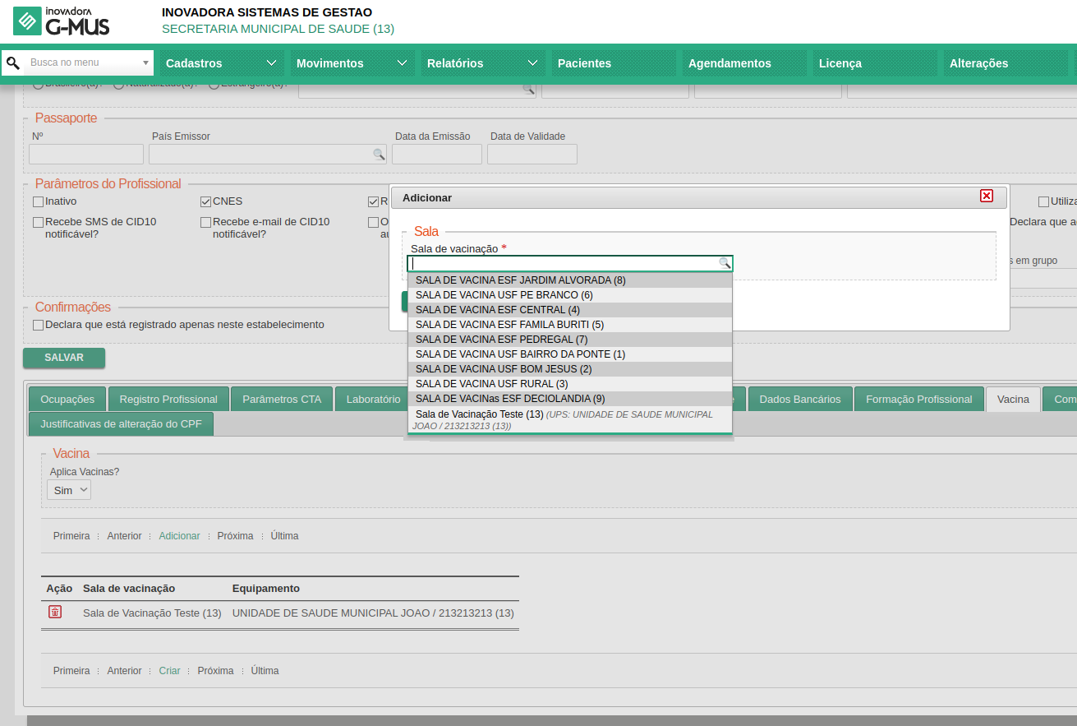The width and height of the screenshot is (1077, 726).
Task: Pick Sala de Vacinação Teste (13) in the dropdown list
Action: [x=570, y=420]
